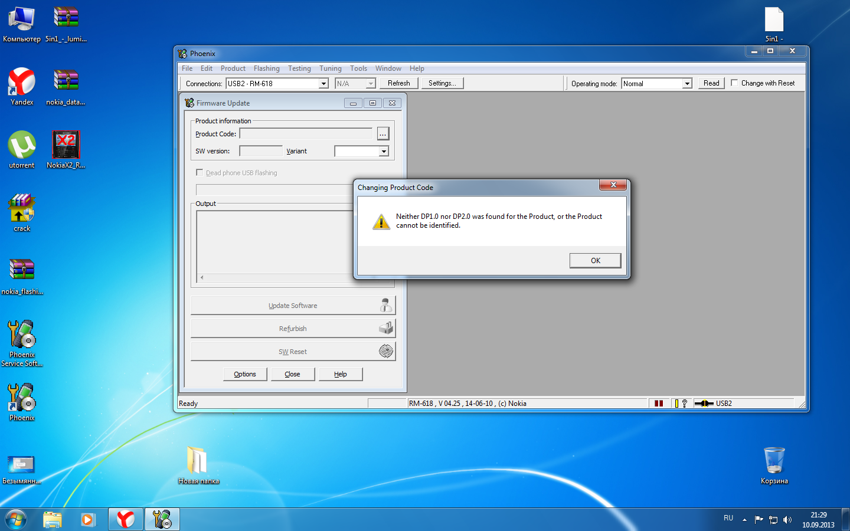The image size is (850, 531).
Task: Click the Action Center flag icon
Action: (x=759, y=520)
